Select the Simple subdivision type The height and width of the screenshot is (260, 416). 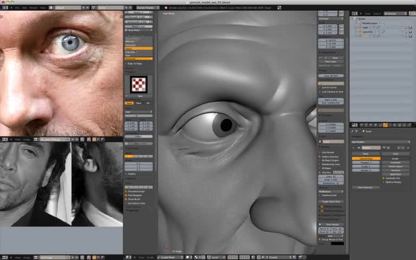(395, 158)
